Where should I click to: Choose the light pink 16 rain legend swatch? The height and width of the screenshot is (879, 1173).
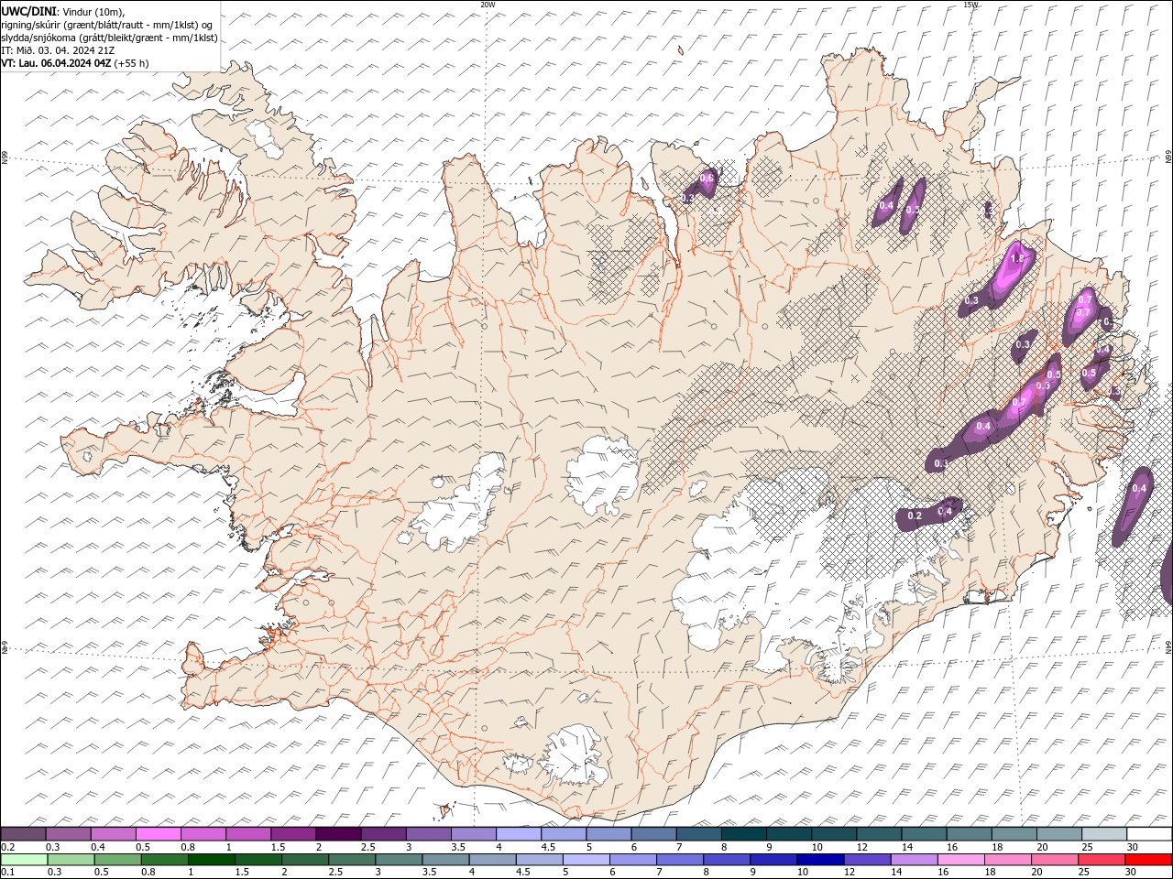coord(960,860)
